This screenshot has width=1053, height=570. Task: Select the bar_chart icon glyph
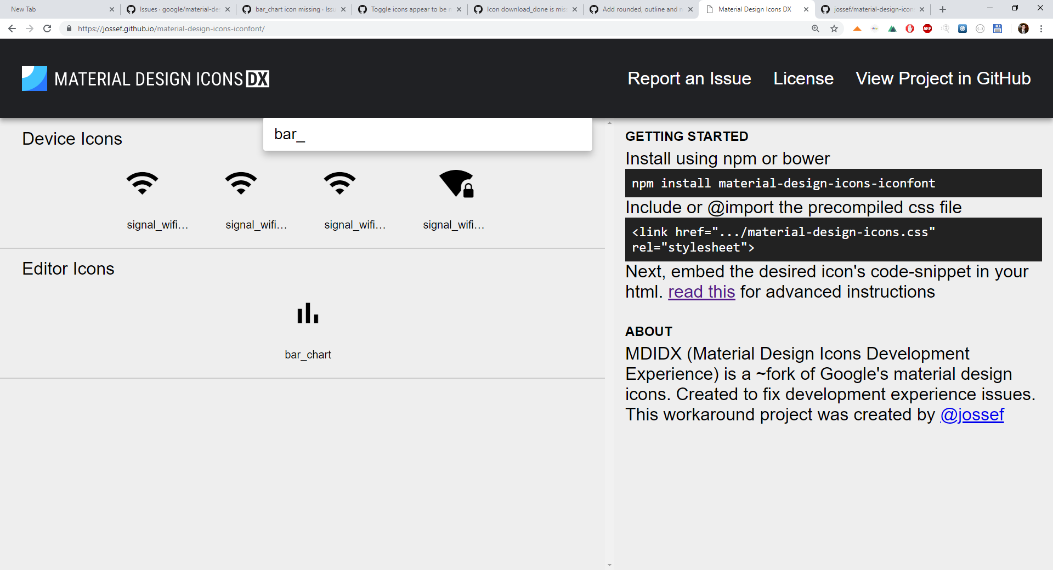308,313
